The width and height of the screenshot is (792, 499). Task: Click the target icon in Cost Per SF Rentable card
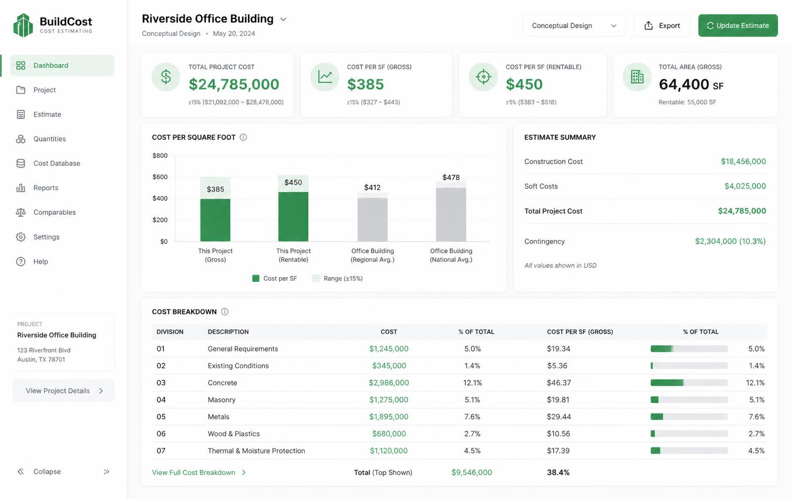coord(483,77)
